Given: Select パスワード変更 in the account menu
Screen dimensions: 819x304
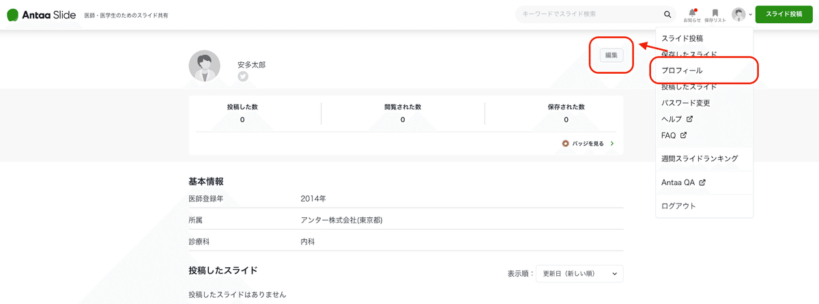Looking at the screenshot, I should 685,103.
